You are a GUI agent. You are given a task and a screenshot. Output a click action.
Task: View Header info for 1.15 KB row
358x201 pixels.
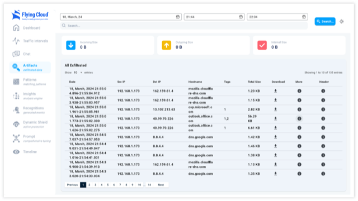323,100
